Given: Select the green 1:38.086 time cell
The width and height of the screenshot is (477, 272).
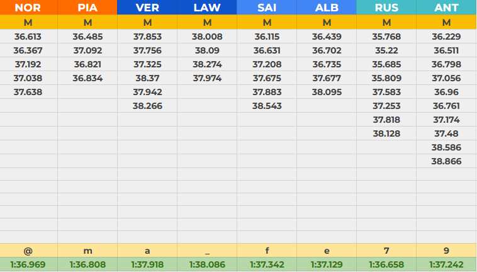Looking at the screenshot, I should click(207, 265).
